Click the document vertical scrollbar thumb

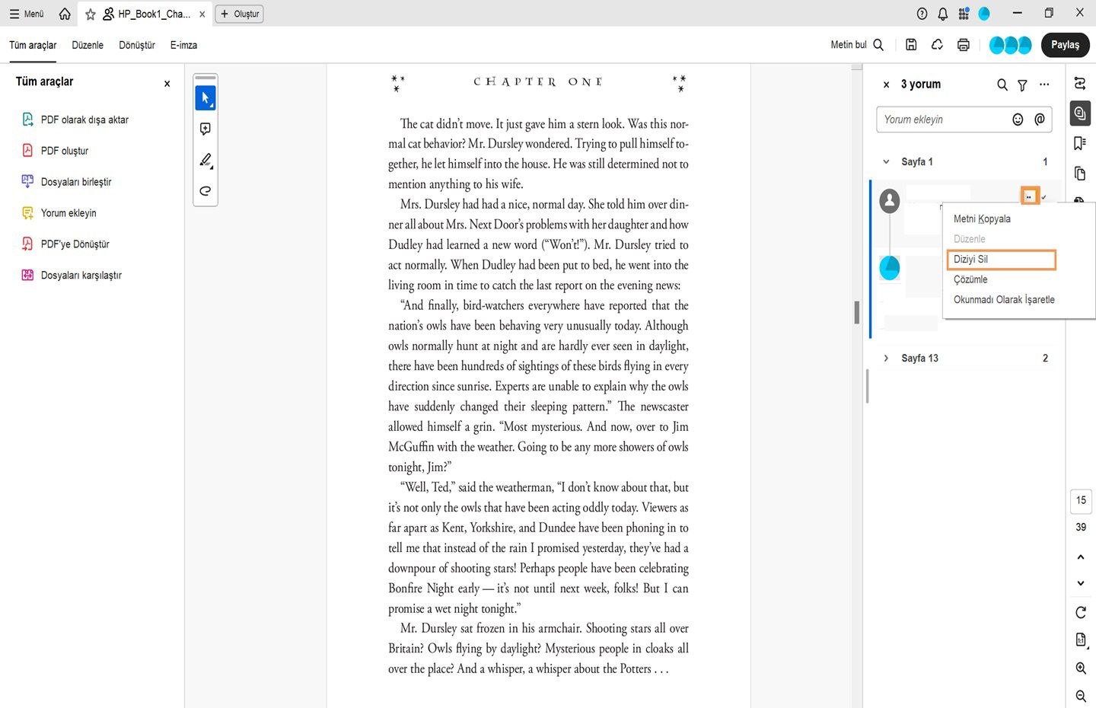pyautogui.click(x=857, y=312)
